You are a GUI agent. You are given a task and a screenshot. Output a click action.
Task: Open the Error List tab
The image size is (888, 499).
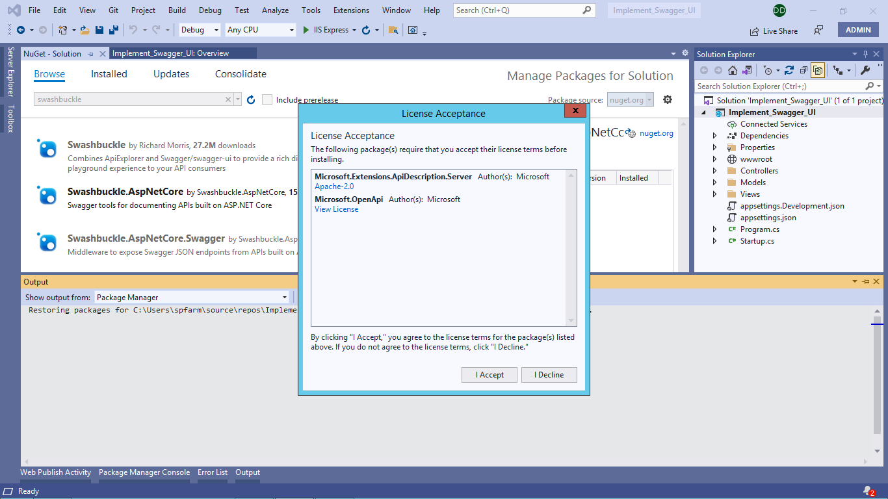tap(213, 472)
